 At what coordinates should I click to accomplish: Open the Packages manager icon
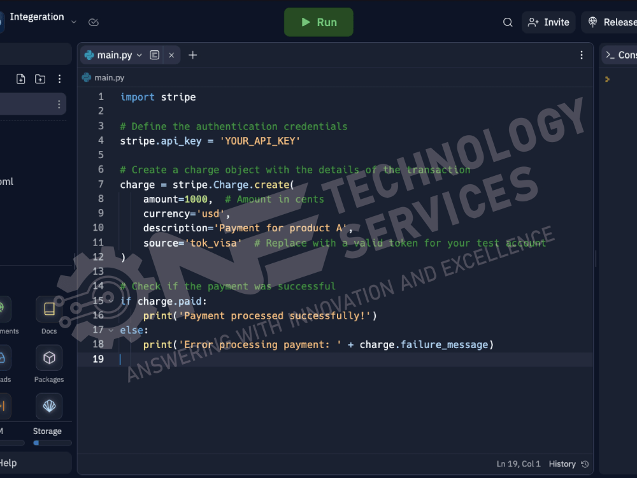tap(49, 358)
